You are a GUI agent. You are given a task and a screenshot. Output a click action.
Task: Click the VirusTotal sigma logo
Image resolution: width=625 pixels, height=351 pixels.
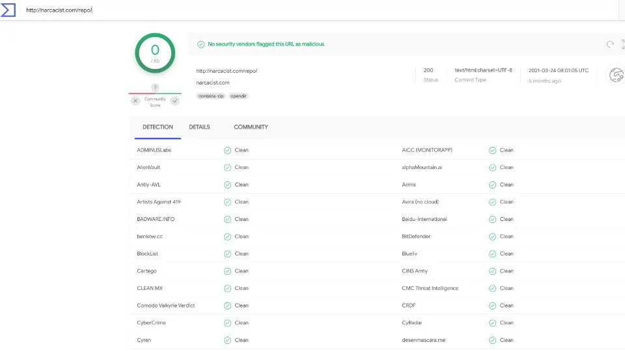[8, 10]
